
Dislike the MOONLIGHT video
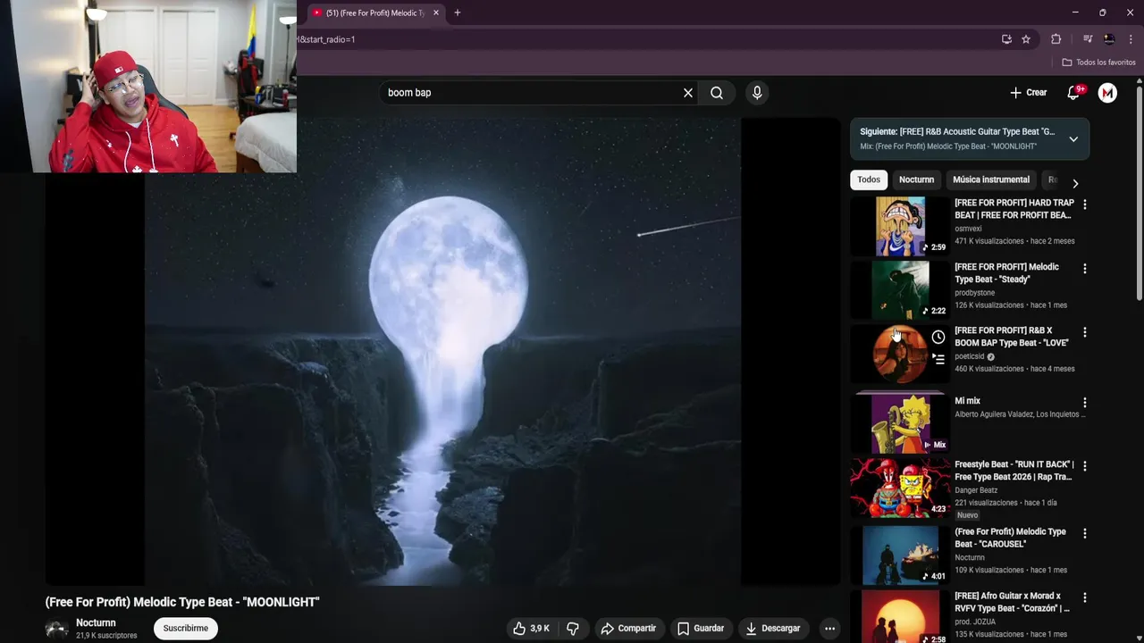pyautogui.click(x=573, y=628)
